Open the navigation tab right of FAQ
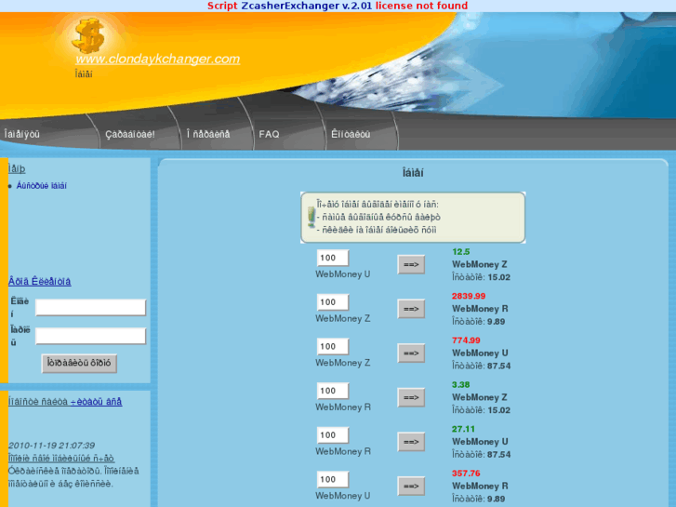The width and height of the screenshot is (676, 507). 351,134
